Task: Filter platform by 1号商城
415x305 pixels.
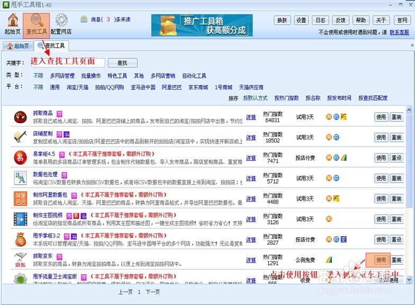Action: (x=223, y=87)
